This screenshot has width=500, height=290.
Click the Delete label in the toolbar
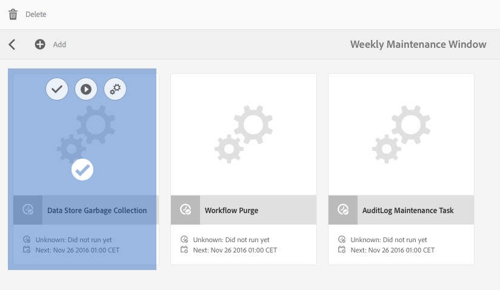click(36, 15)
